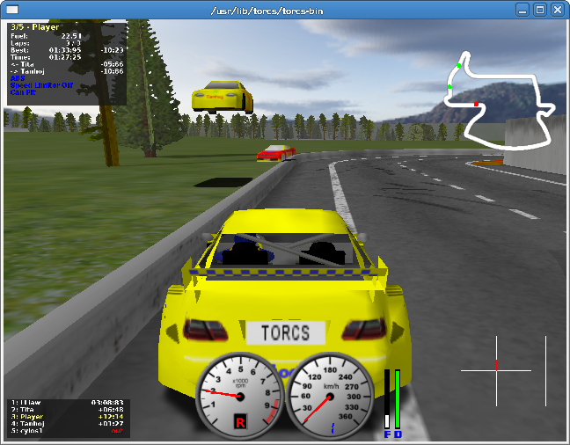Close the torcs-bin window
This screenshot has width=570, height=445.
pyautogui.click(x=558, y=10)
